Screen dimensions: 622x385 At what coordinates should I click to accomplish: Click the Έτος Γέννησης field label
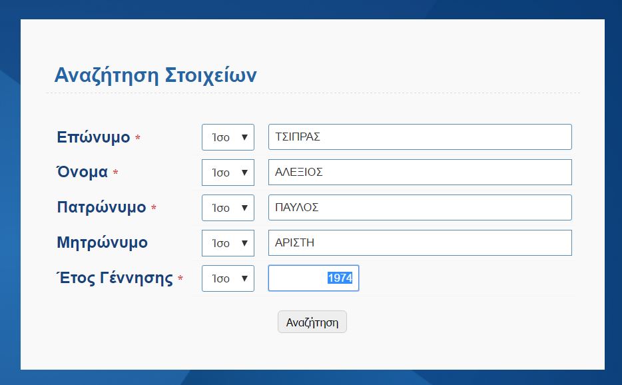click(115, 278)
